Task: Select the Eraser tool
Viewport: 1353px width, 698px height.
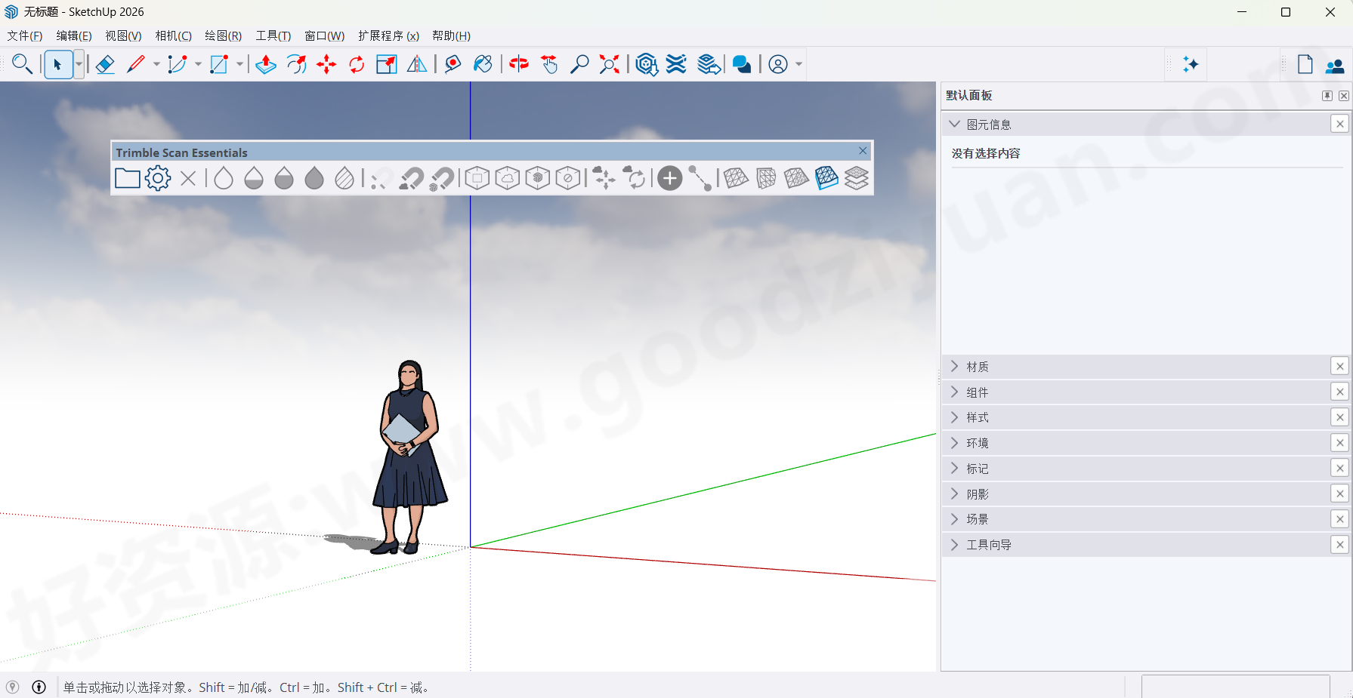Action: click(x=105, y=64)
